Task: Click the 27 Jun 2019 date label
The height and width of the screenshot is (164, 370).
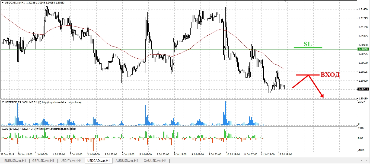Action: click(x=8, y=155)
